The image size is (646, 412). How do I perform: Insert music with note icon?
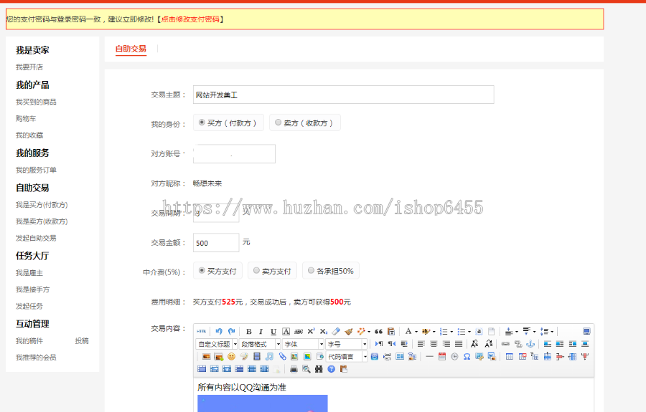(269, 357)
